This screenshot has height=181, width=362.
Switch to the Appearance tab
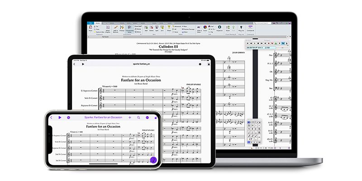coord(148,24)
